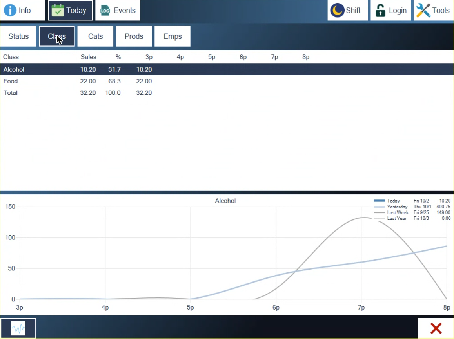Switch to the Cats tab

pyautogui.click(x=95, y=36)
